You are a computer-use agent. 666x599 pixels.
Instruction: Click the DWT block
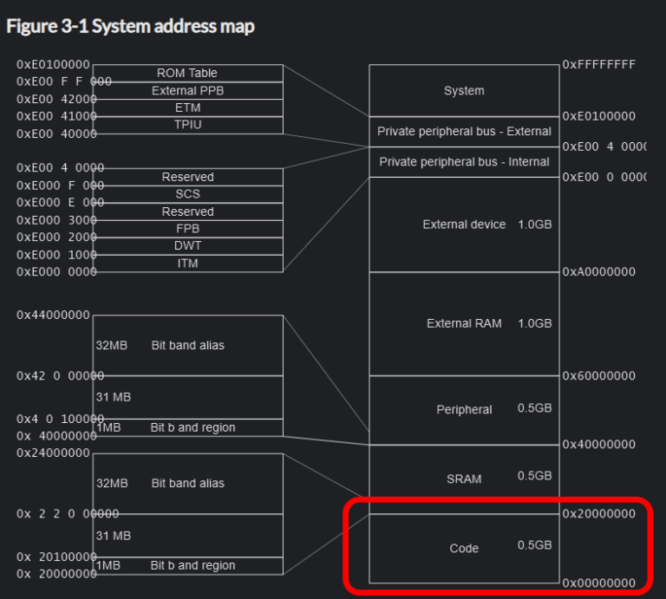point(187,246)
